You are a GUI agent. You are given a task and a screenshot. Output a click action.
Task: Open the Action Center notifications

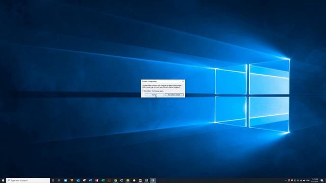coord(322,180)
